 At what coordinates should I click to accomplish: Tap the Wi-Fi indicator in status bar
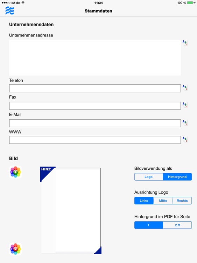coord(23,3)
